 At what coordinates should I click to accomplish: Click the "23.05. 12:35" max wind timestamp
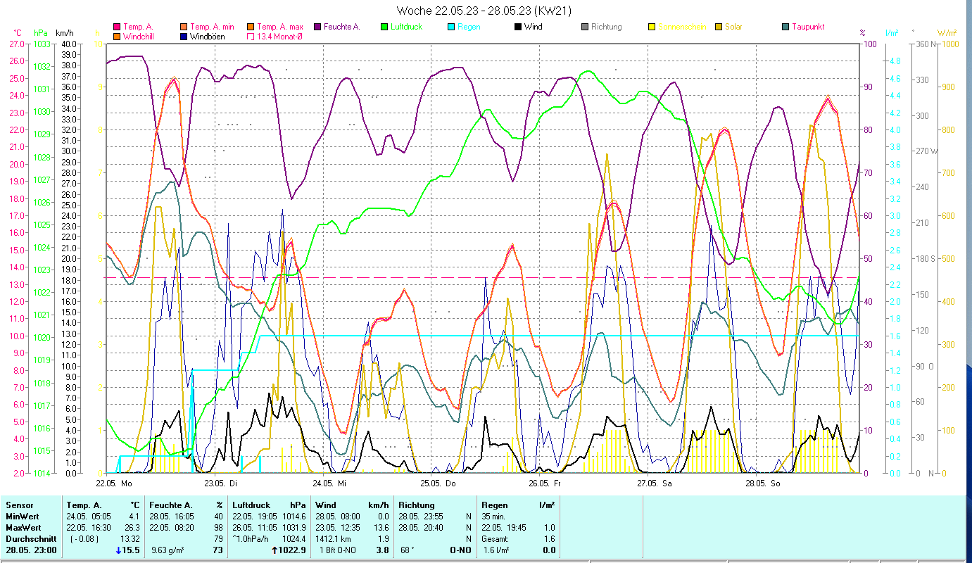[x=338, y=528]
